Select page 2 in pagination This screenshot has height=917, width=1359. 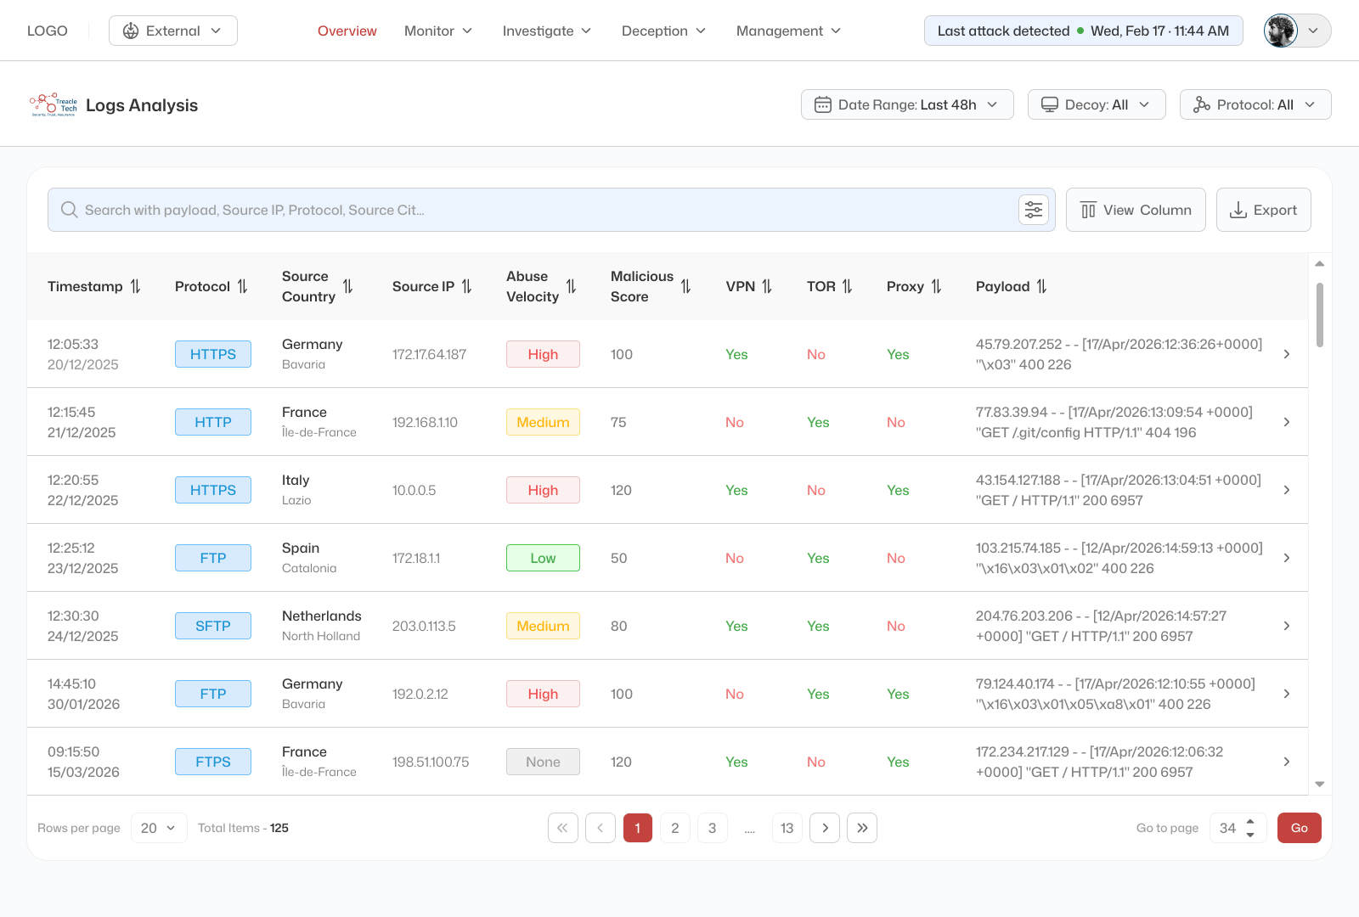tap(675, 828)
